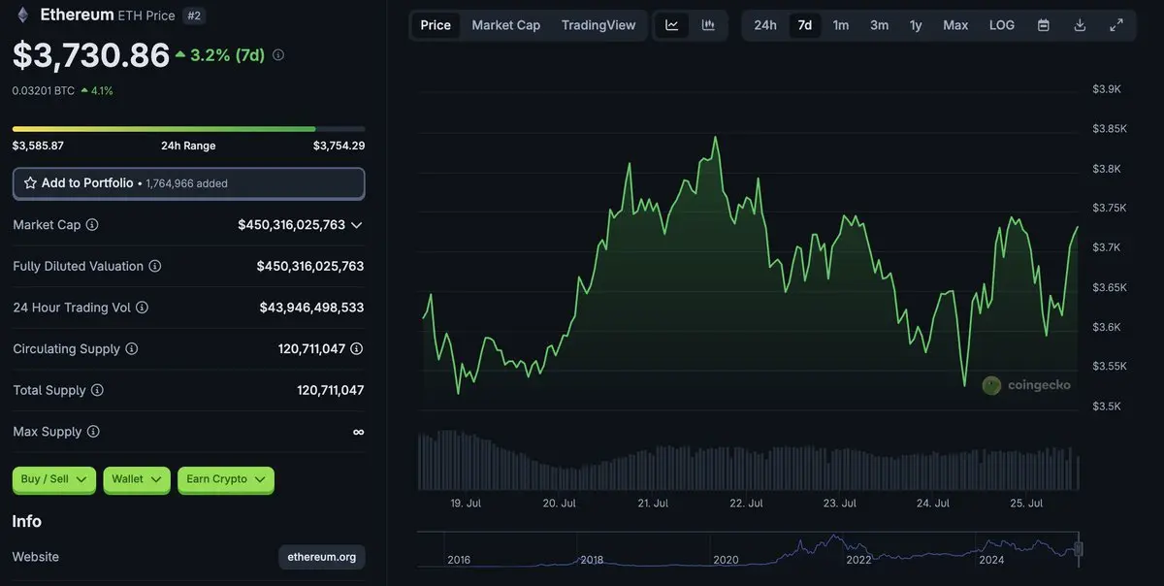
Task: Open the Earn Crypto dropdown
Action: [226, 479]
